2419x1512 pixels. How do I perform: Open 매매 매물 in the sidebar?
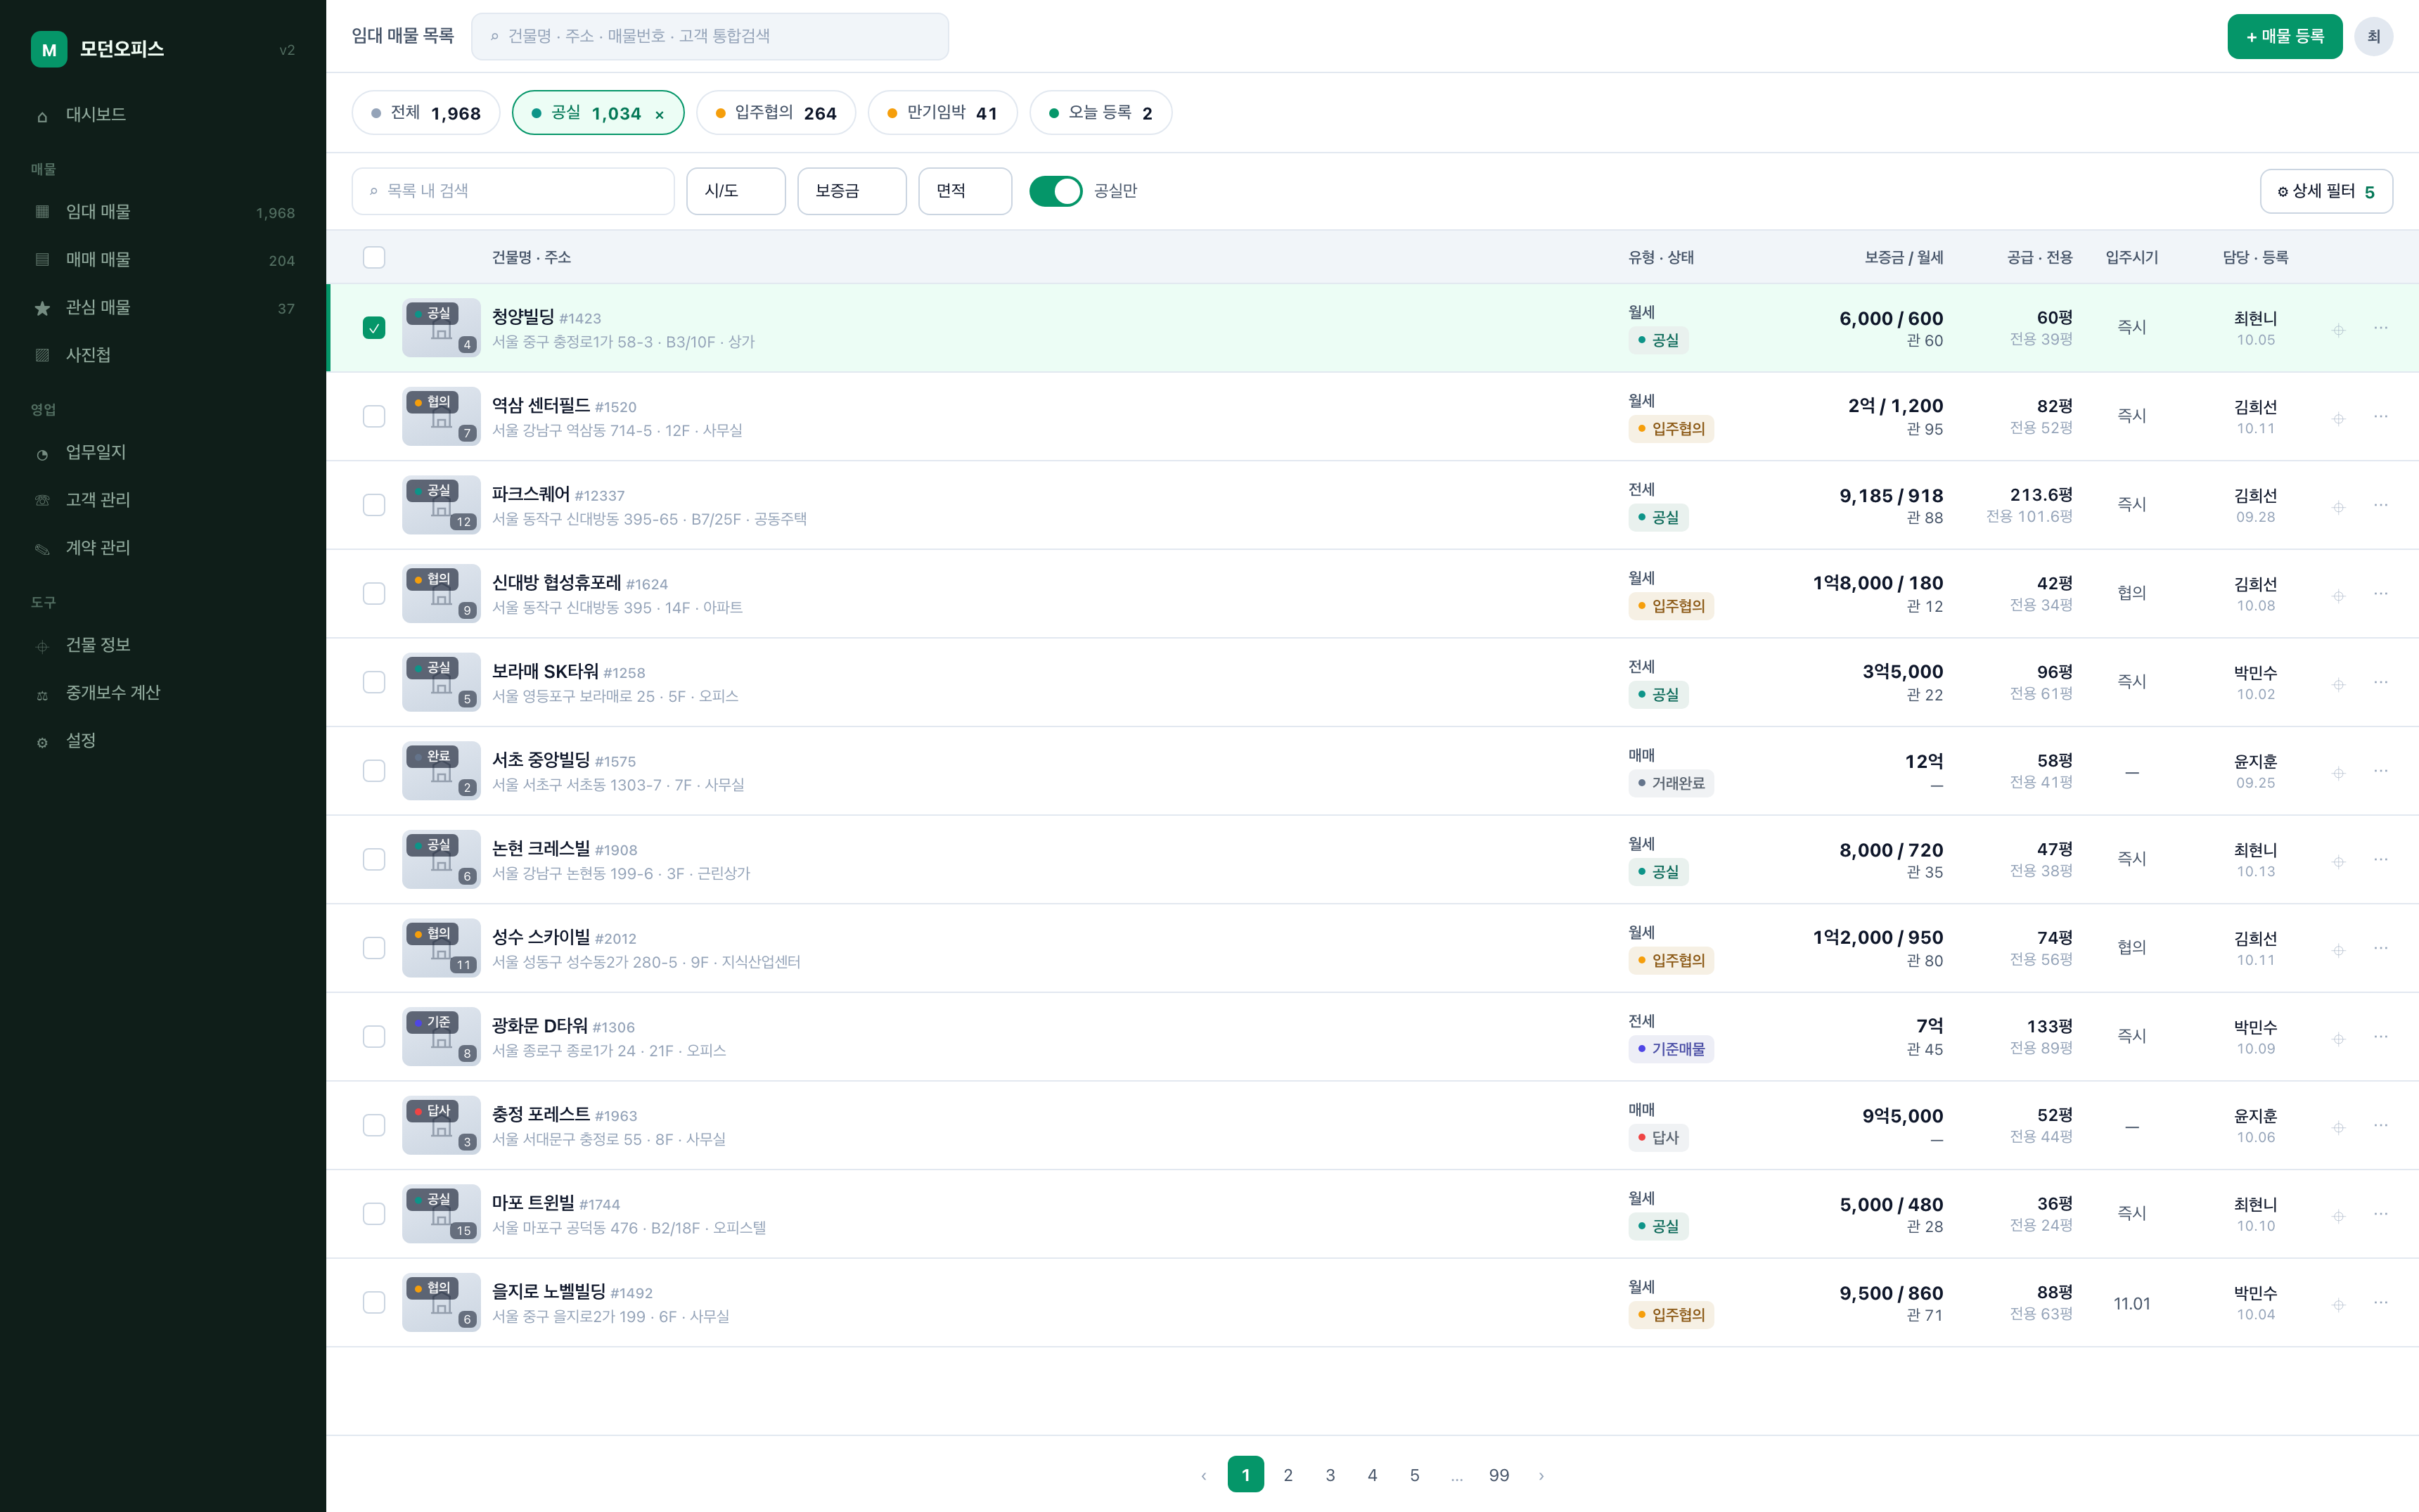tap(163, 260)
